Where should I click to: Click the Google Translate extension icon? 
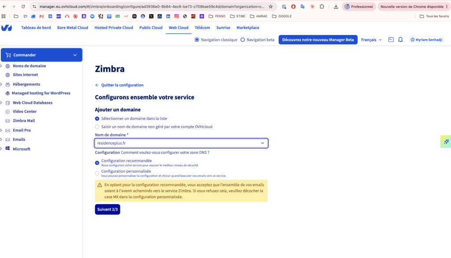click(303, 7)
